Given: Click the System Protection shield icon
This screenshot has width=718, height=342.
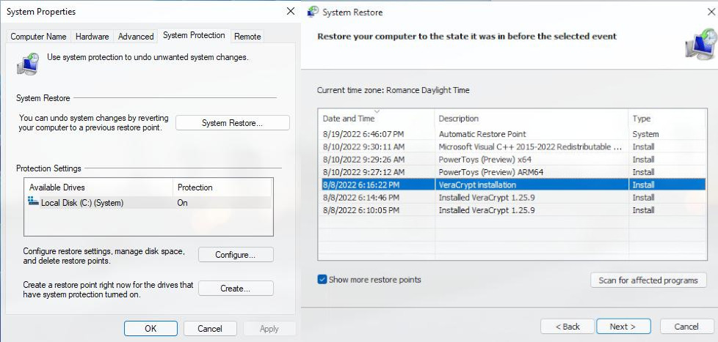Looking at the screenshot, I should pyautogui.click(x=28, y=64).
